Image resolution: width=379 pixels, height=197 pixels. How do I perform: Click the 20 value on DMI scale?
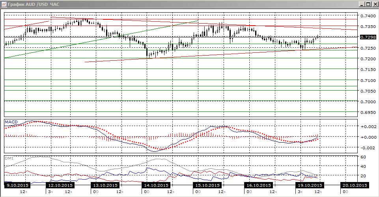[363, 176]
